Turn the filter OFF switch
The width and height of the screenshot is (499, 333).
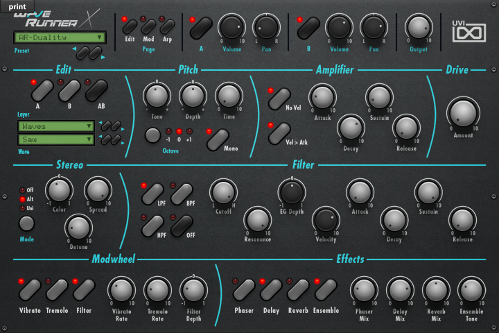(x=182, y=225)
